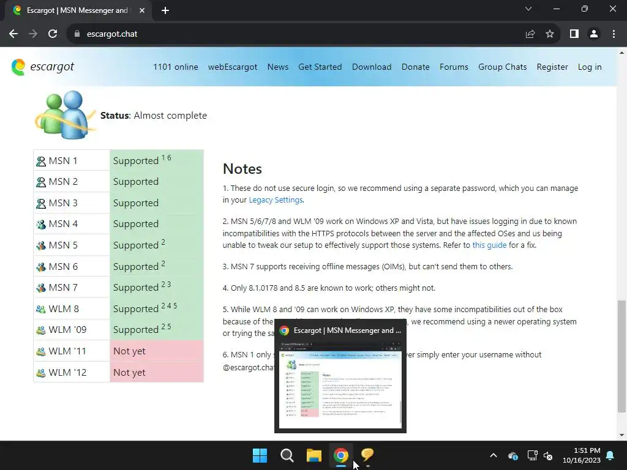Close the Escargot browser tab
The height and width of the screenshot is (470, 627).
pos(142,10)
